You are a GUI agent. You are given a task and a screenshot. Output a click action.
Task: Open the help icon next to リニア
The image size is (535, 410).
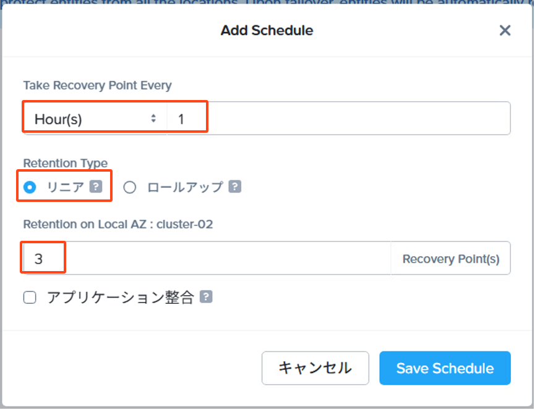tap(96, 186)
